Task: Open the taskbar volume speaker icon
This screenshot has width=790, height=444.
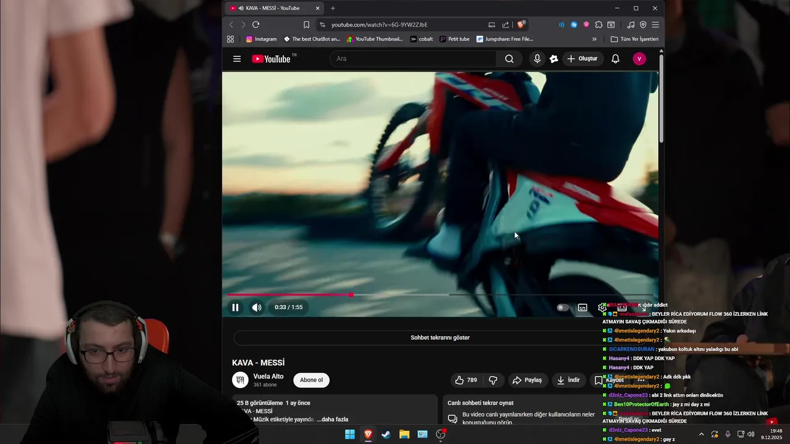Action: tap(750, 434)
